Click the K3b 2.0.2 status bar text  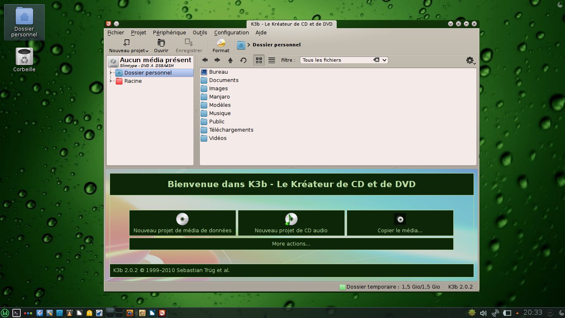[460, 287]
